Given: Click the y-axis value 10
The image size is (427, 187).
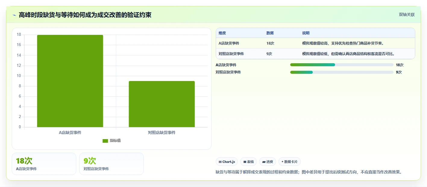Looking at the screenshot, I should [x=19, y=76].
